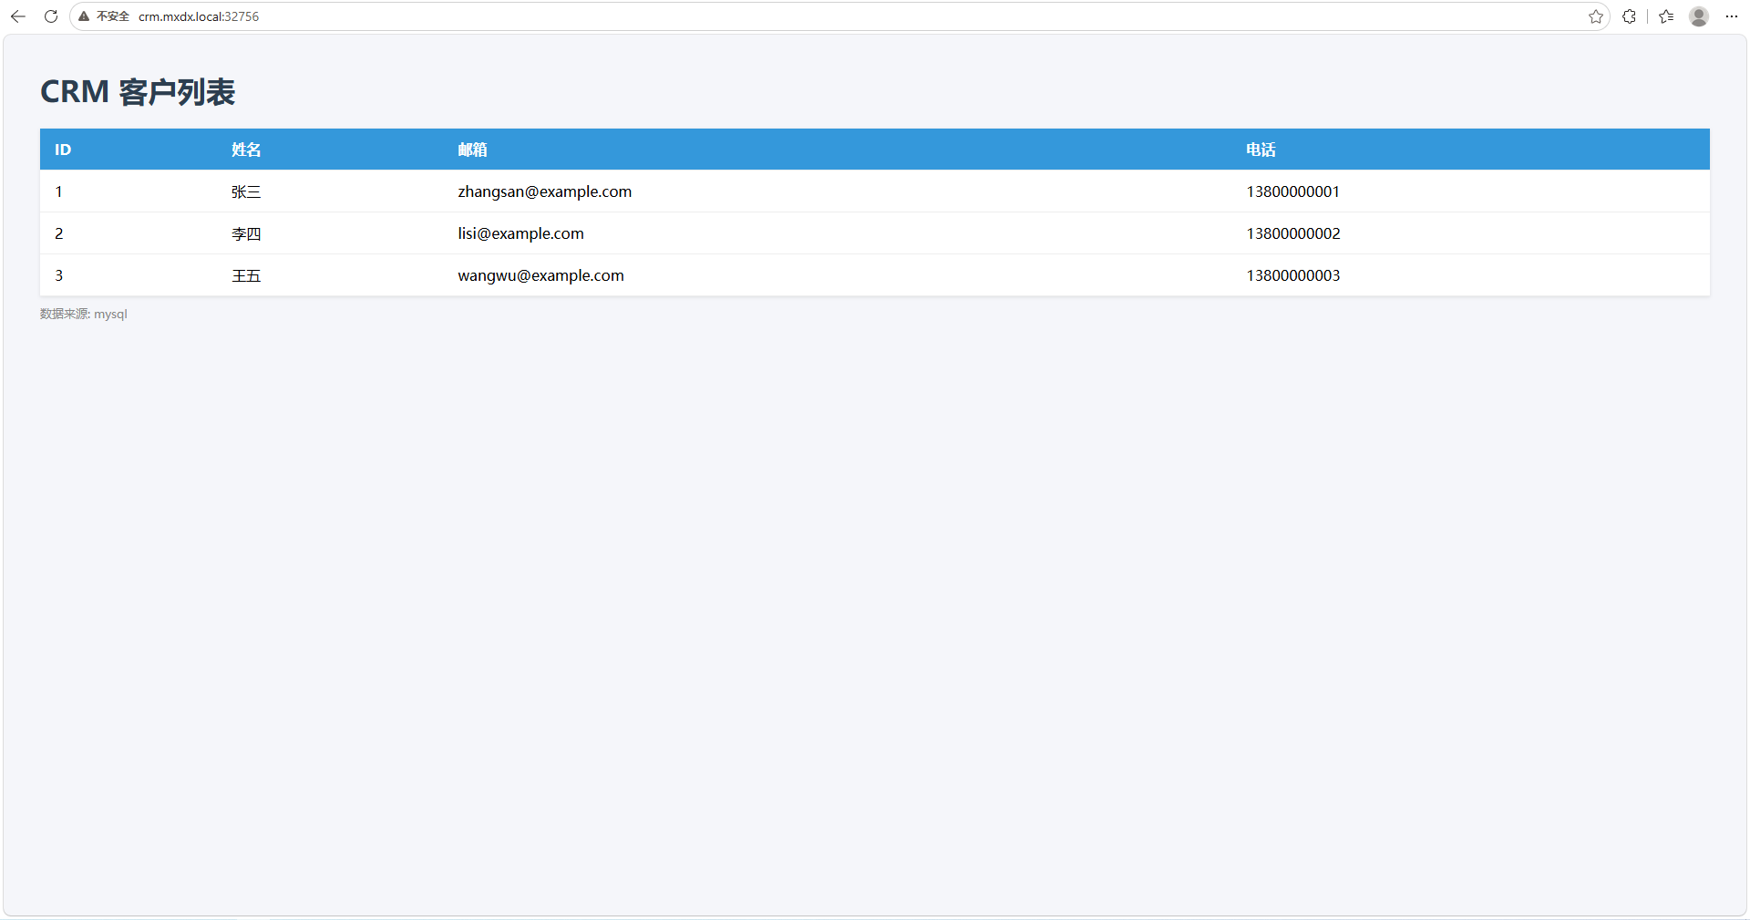
Task: Click the 电话 column header
Action: 1261,150
